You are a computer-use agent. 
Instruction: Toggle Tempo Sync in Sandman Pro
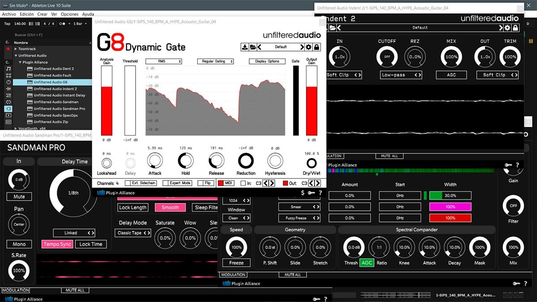(x=57, y=244)
